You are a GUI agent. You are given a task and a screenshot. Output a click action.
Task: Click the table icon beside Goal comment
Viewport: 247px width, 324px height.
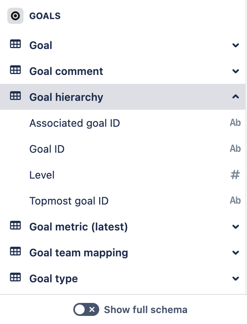(15, 71)
